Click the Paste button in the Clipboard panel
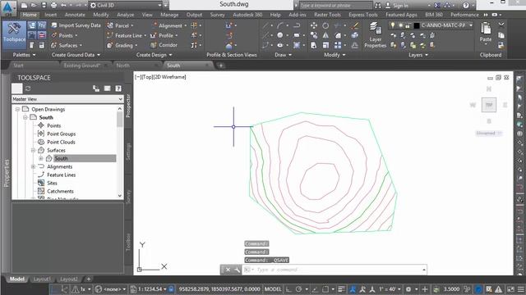The width and height of the screenshot is (526, 295). [x=486, y=33]
